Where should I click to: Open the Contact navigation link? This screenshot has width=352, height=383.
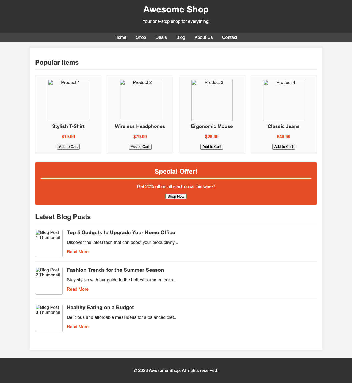coord(230,37)
